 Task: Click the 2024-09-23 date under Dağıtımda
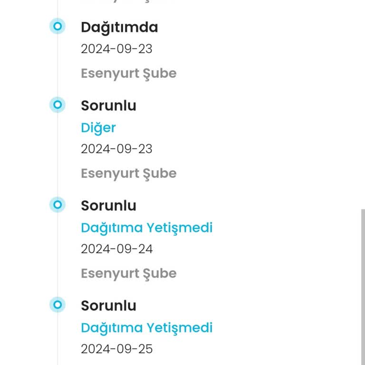click(x=116, y=49)
